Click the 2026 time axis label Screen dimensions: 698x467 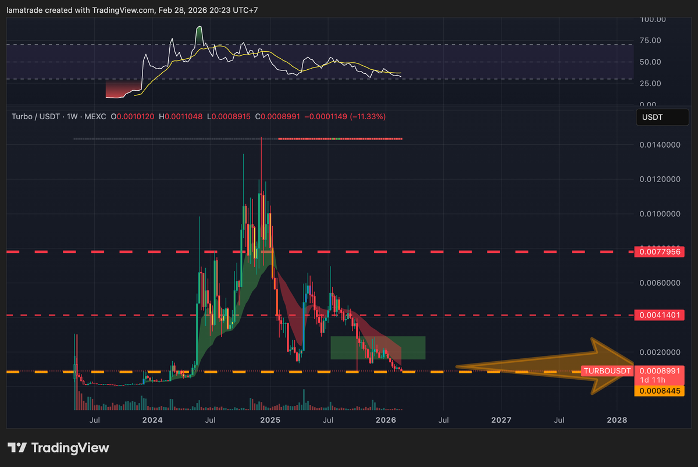click(386, 419)
